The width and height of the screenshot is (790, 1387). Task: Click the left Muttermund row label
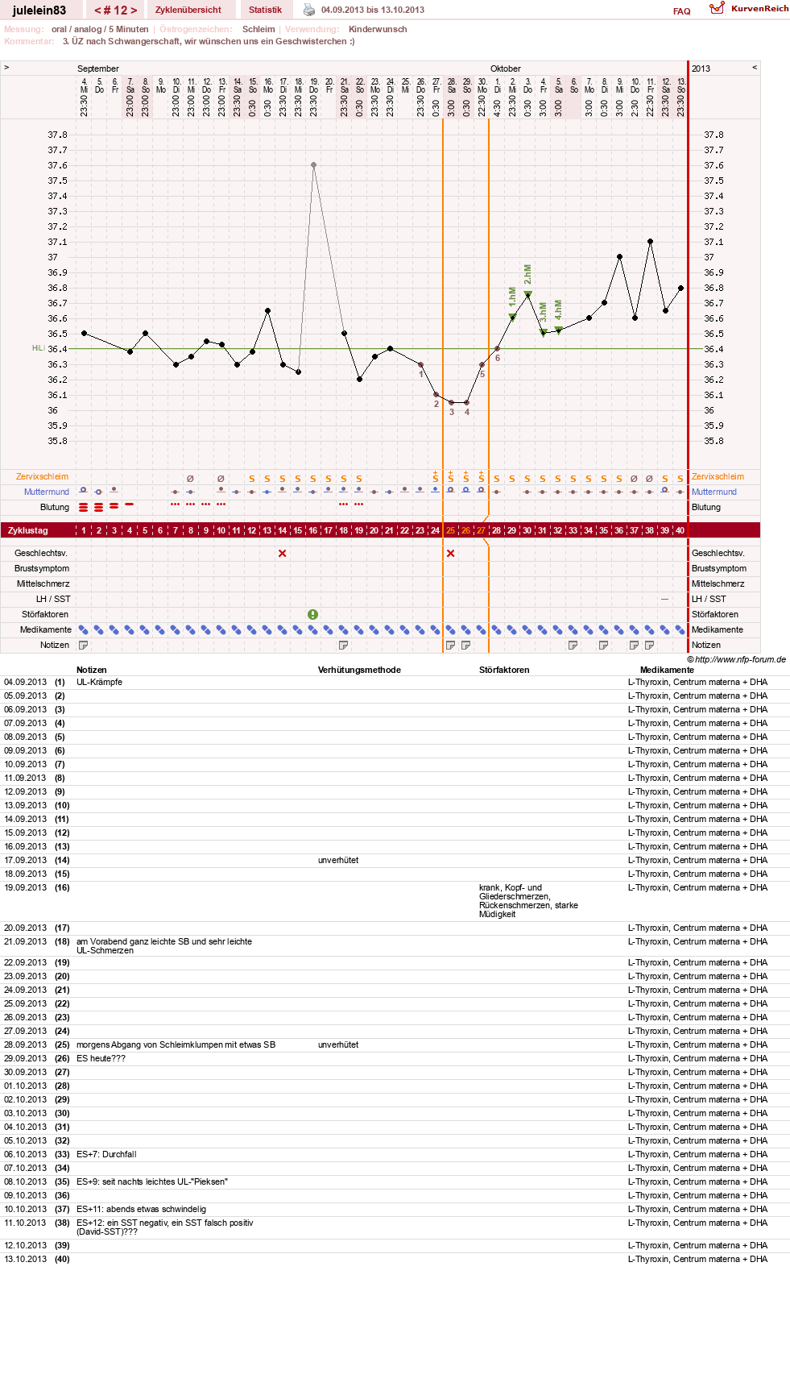click(47, 492)
